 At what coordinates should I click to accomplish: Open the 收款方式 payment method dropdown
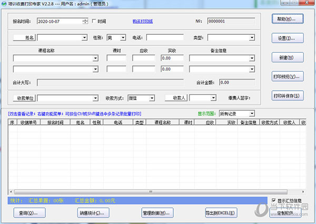point(152,98)
